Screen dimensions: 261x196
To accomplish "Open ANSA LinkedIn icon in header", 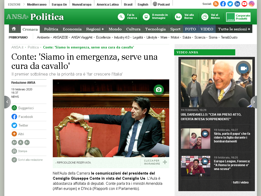I will (237, 4).
